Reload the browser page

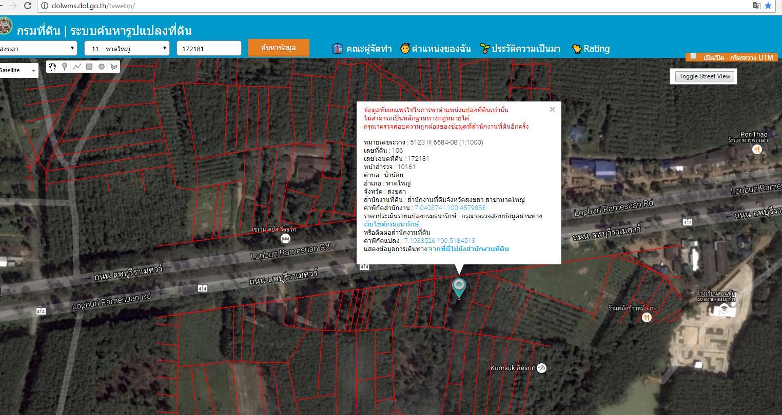coord(28,6)
